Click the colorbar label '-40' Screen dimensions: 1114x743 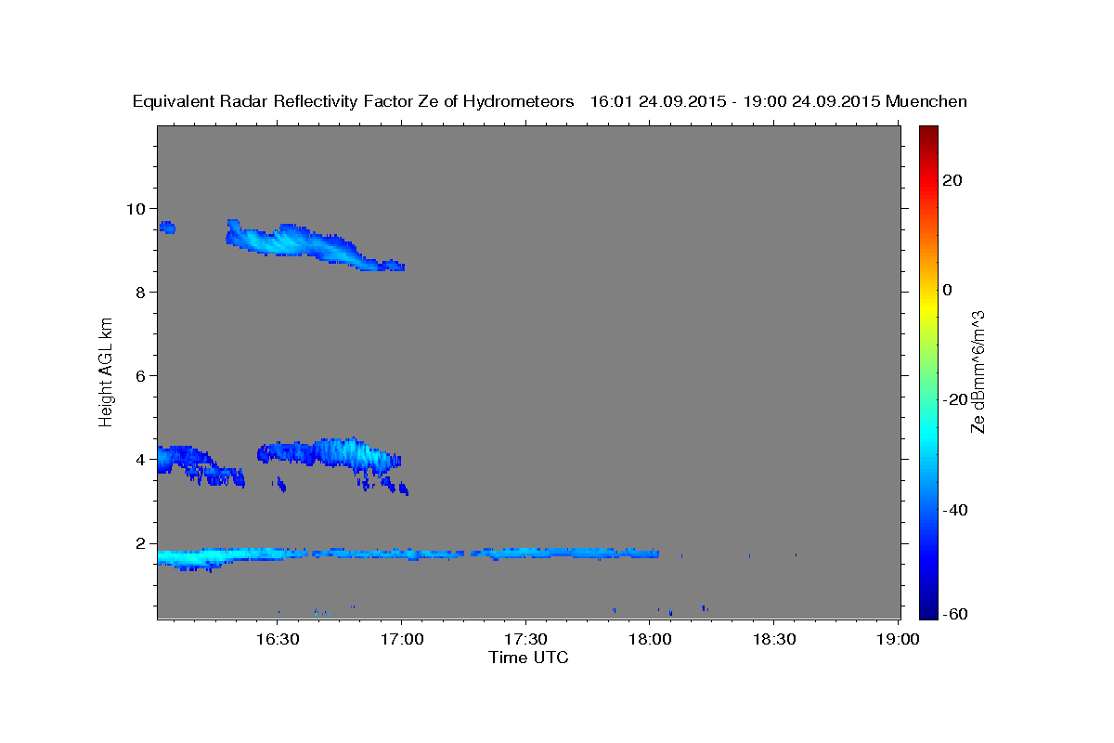[954, 510]
